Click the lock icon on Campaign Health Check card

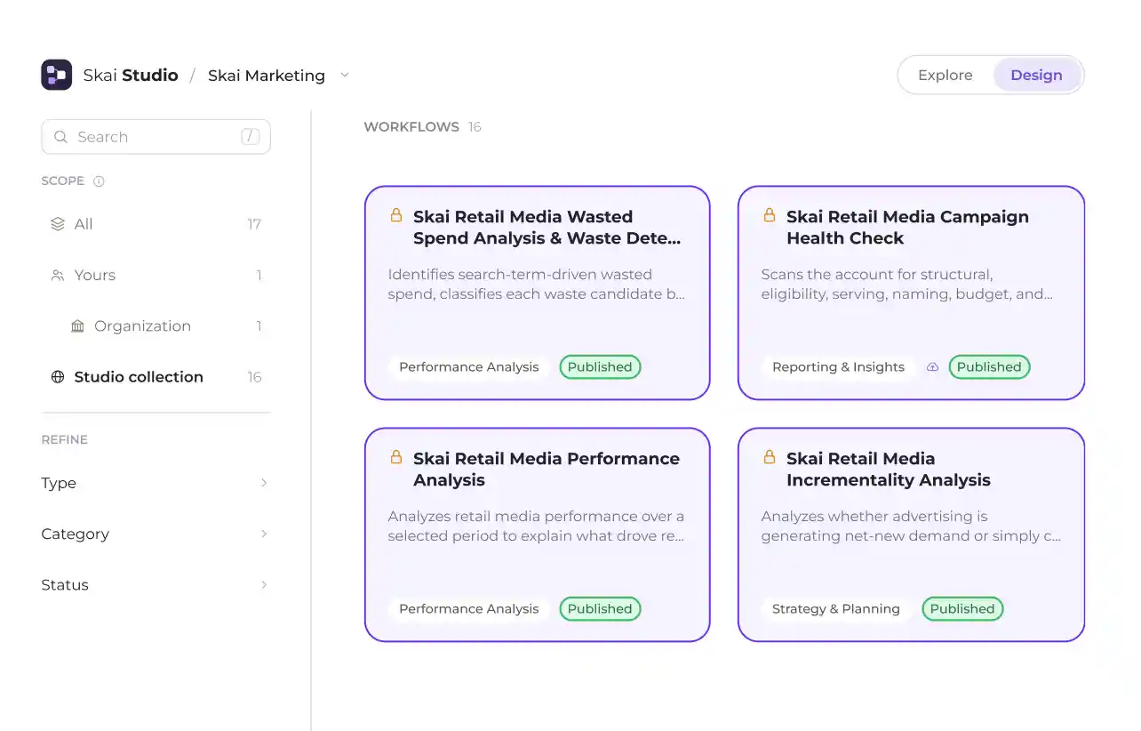[770, 215]
